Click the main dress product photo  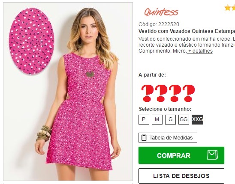[68, 92]
